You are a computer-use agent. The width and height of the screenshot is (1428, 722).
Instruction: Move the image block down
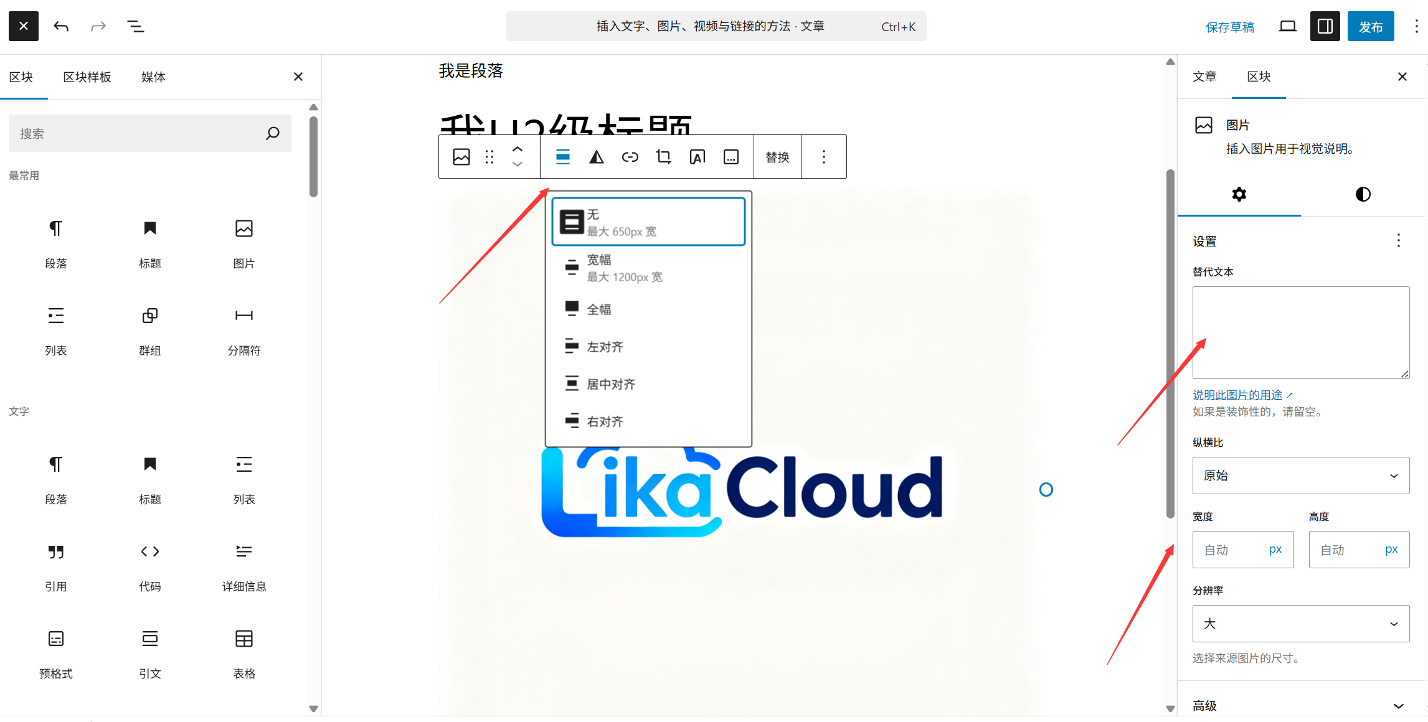pos(517,164)
